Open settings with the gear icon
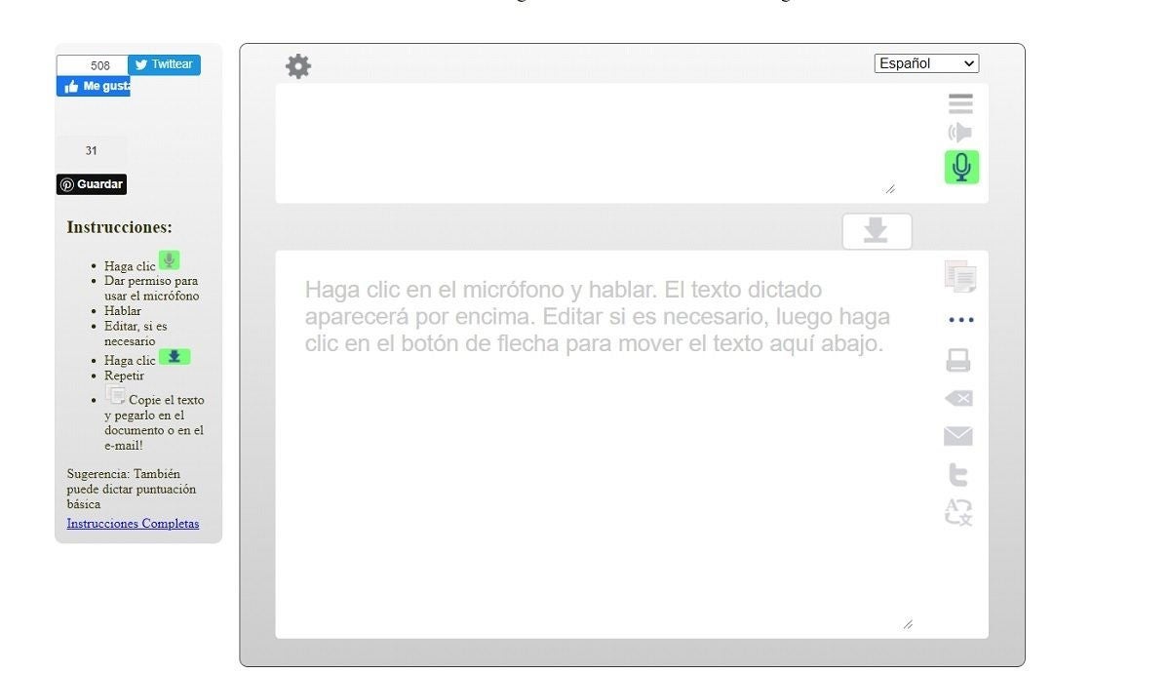This screenshot has height=673, width=1170. [x=297, y=65]
